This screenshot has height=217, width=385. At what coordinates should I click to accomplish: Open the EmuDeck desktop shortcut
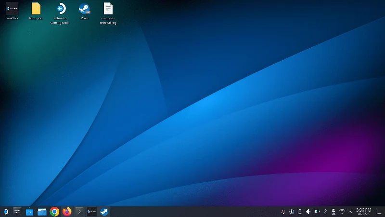(x=12, y=9)
